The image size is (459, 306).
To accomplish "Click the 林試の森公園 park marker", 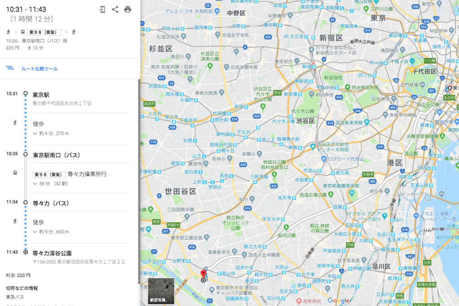I will pyautogui.click(x=320, y=228).
